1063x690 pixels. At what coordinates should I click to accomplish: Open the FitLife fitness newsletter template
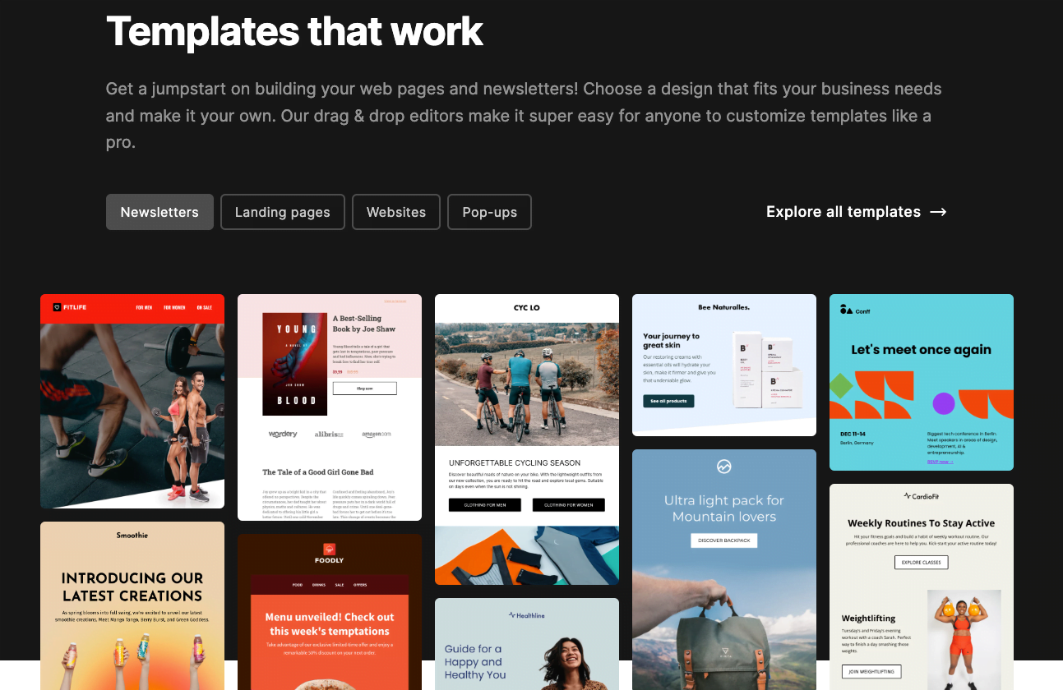132,411
